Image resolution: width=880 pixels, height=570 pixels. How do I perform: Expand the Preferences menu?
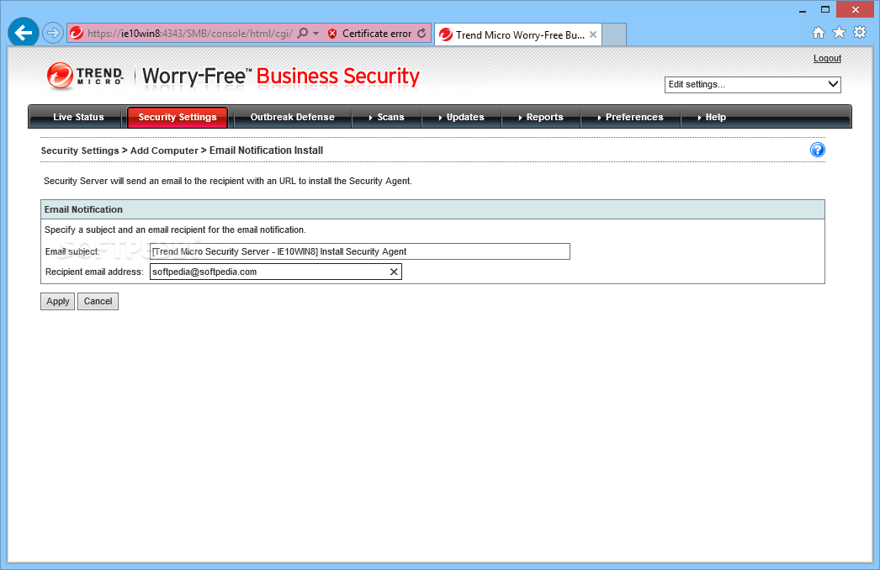(630, 117)
